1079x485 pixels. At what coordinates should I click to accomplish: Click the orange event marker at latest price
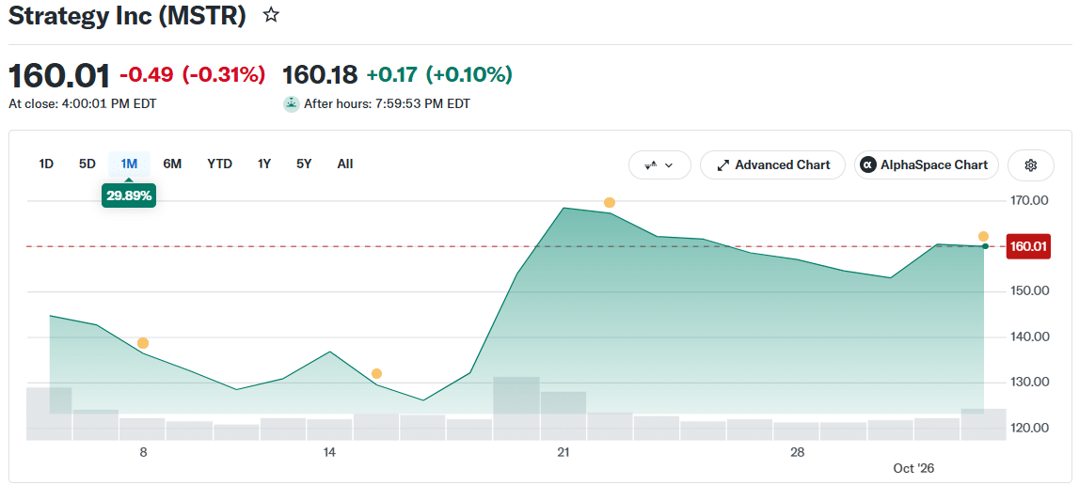click(983, 237)
